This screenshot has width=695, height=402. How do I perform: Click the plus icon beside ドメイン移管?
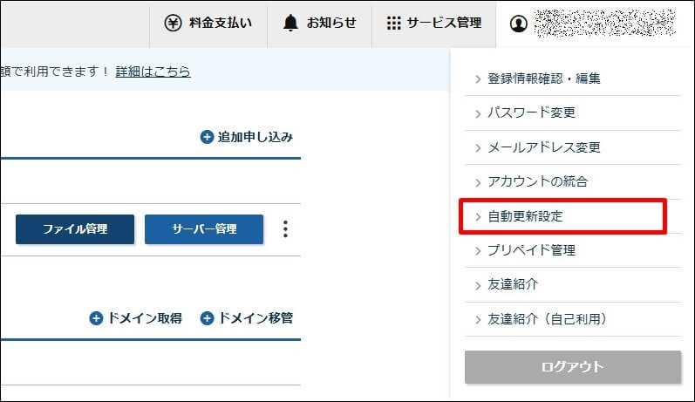pos(207,318)
